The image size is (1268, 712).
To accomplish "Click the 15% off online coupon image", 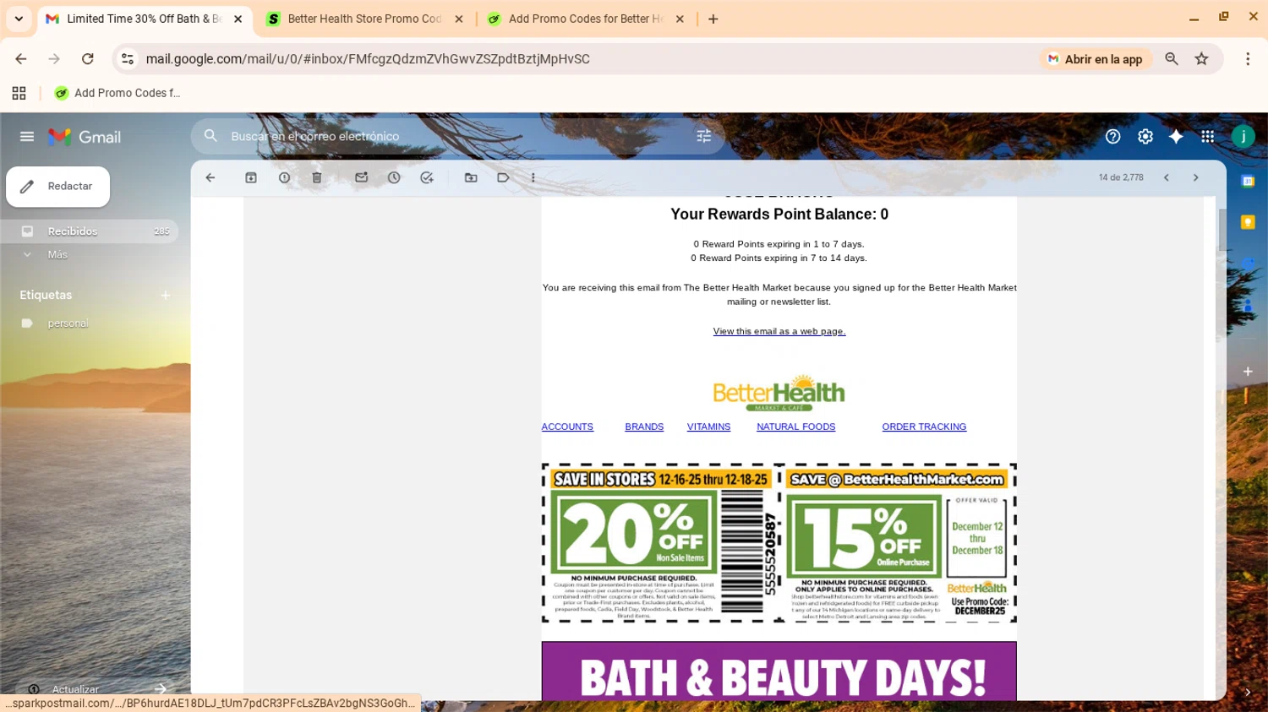I will click(x=898, y=543).
